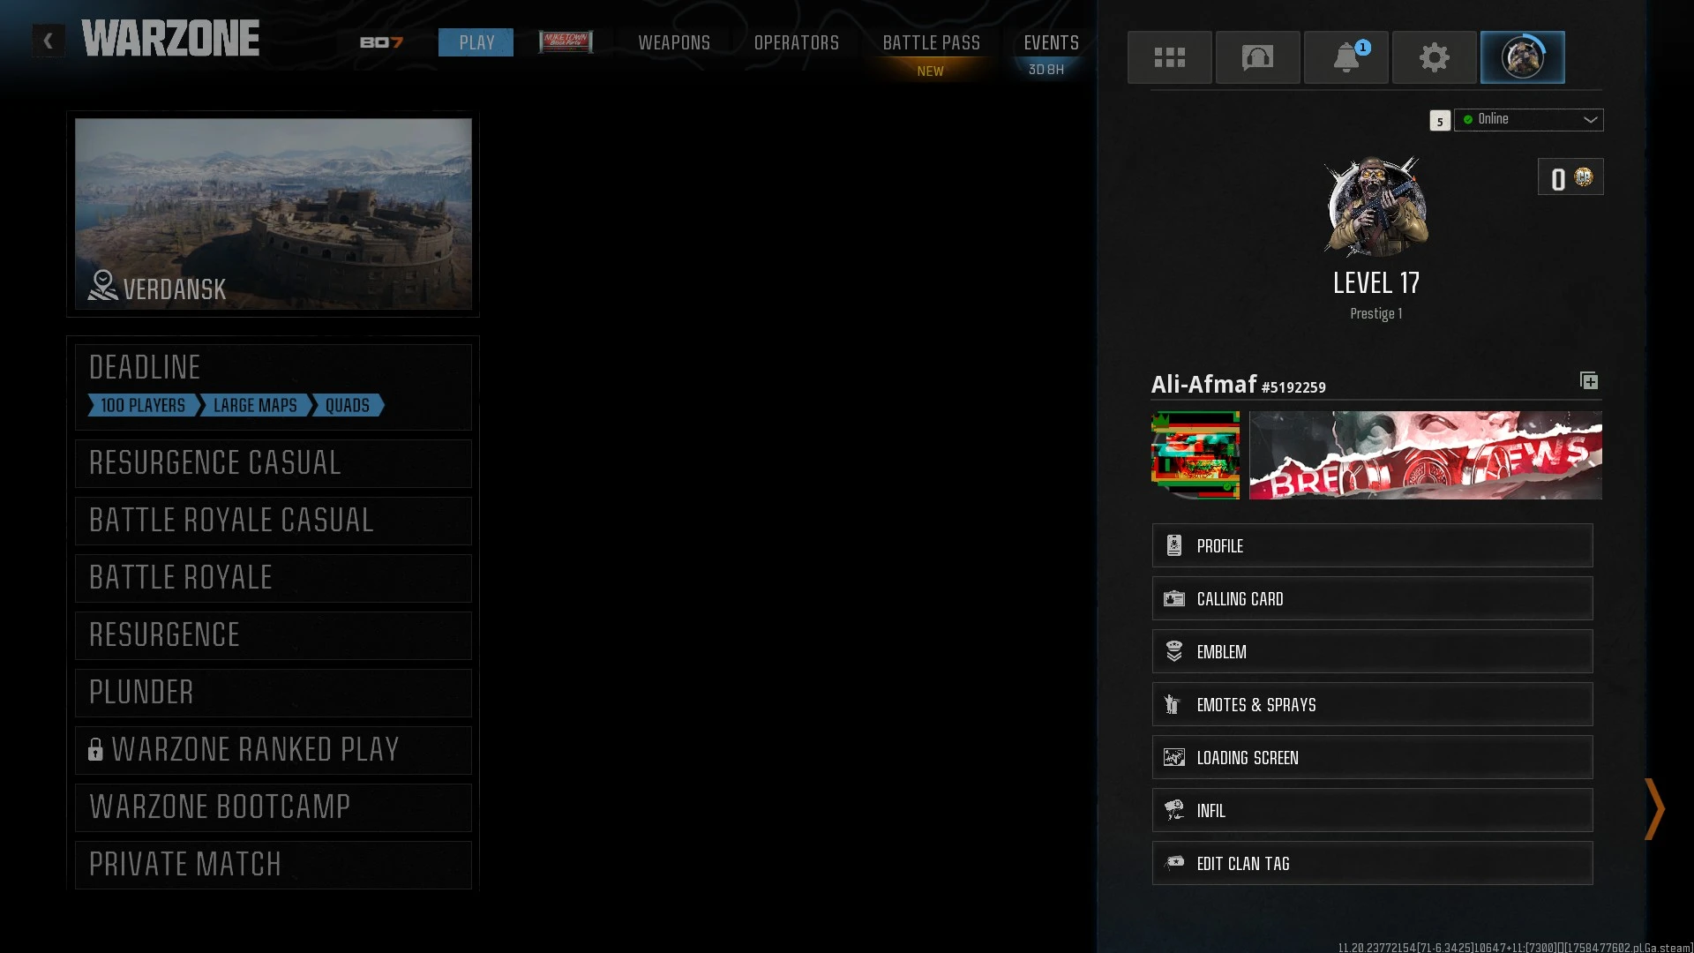
Task: Click the orange right chevron to expand
Action: pos(1654,808)
